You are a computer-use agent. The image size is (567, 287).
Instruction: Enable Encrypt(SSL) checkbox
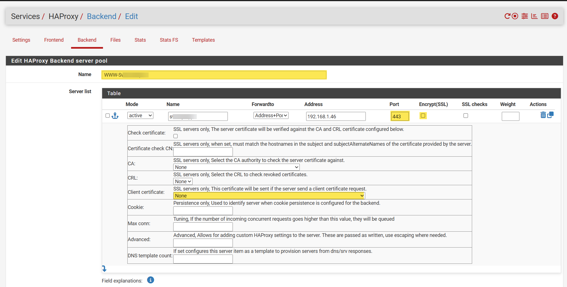point(423,116)
